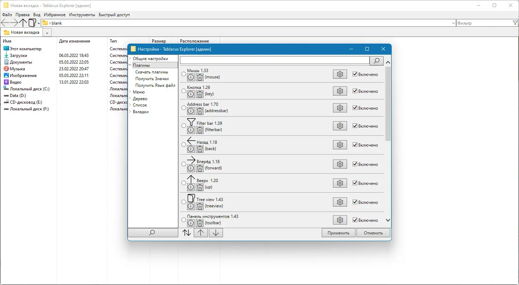Open settings gear for Filter bar plugin
The height and width of the screenshot is (285, 519).
(x=340, y=126)
